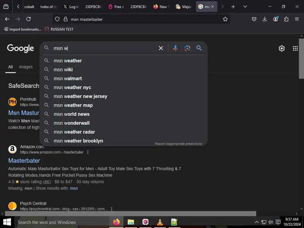Image resolution: width=304 pixels, height=228 pixels.
Task: Select suggestion msn walmart
Action: click(x=123, y=78)
